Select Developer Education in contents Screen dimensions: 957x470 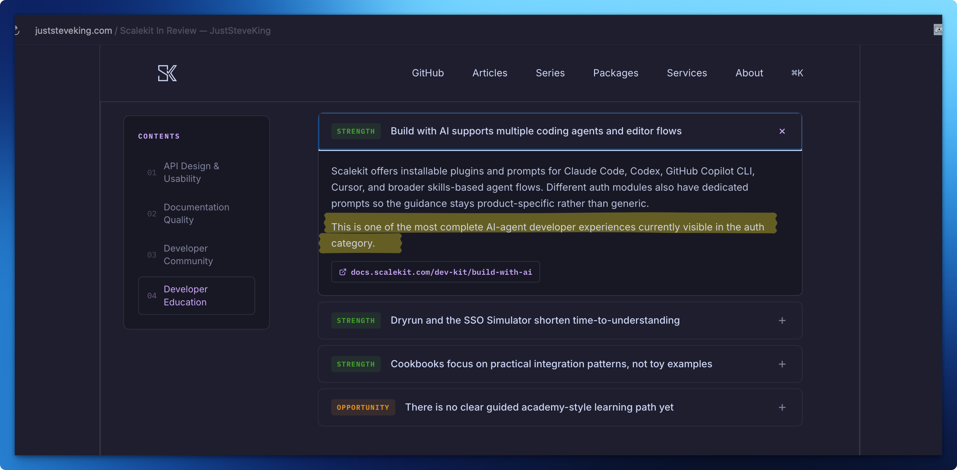[197, 296]
